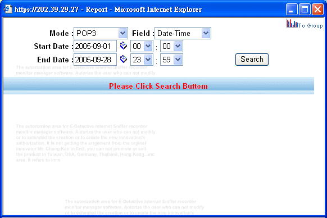Follow the To Group link
The image size is (327, 218).
click(x=311, y=26)
